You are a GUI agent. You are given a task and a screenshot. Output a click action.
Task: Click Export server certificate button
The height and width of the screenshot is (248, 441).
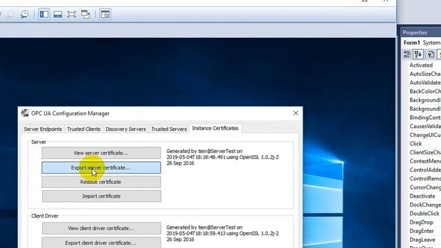tap(101, 167)
